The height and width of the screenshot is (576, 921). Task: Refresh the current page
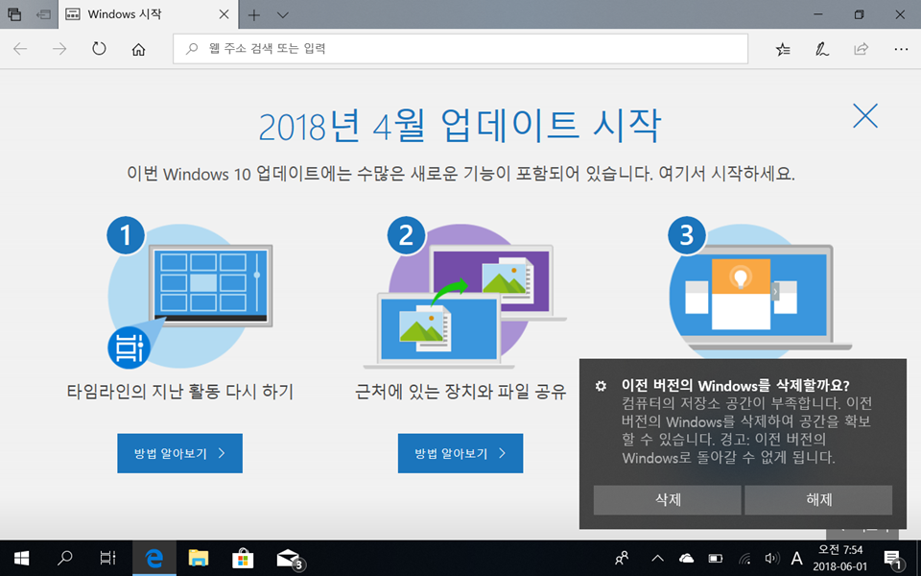pos(99,49)
